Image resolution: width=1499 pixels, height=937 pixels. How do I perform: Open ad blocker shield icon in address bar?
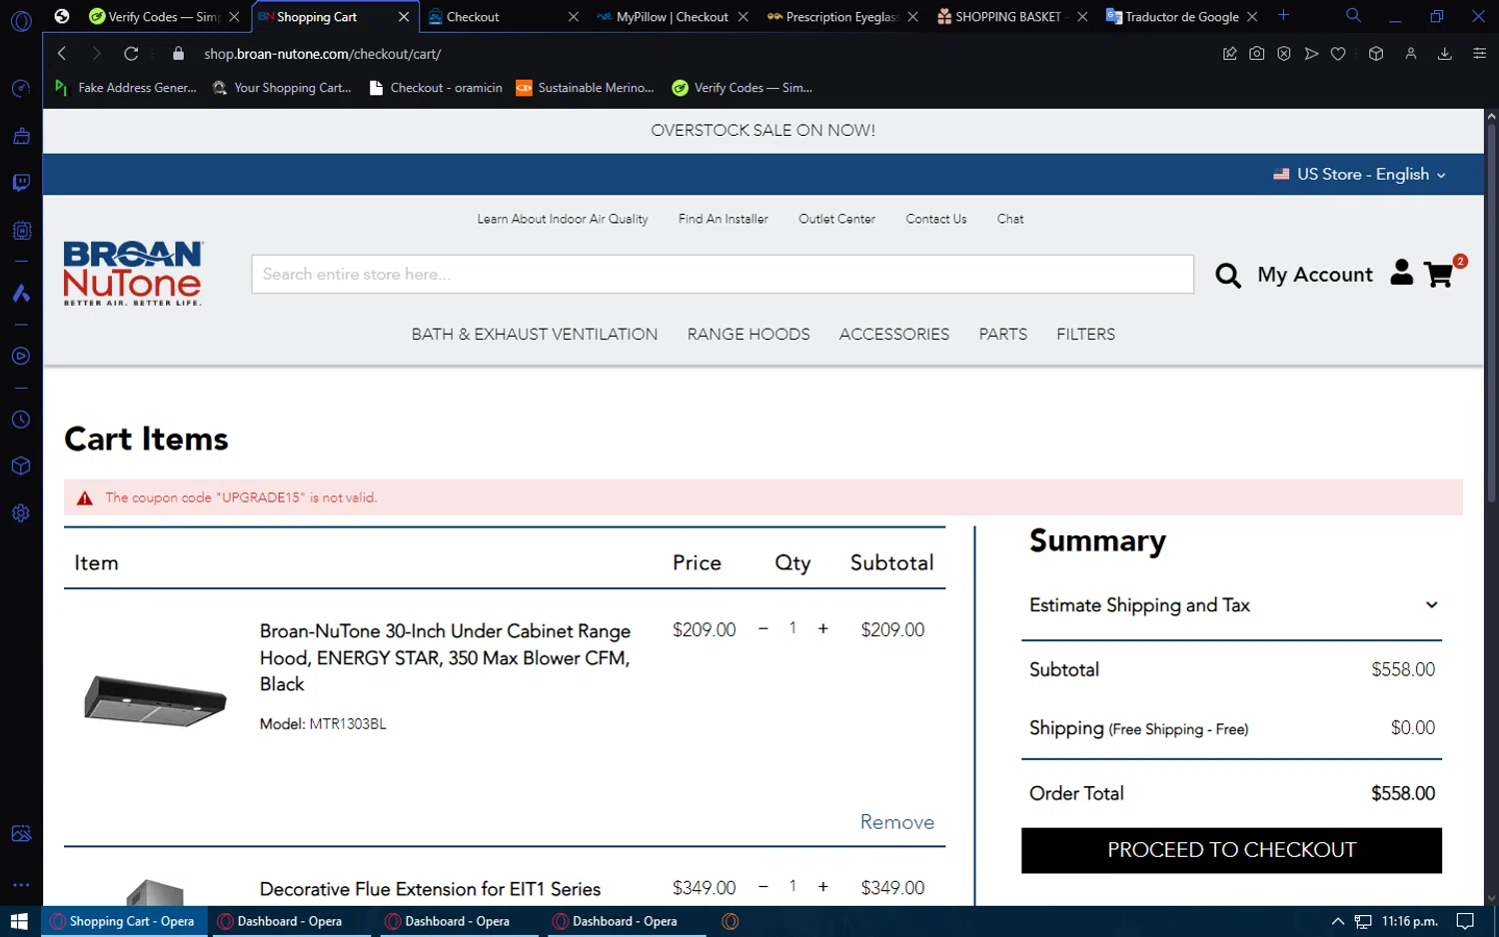coord(1284,54)
